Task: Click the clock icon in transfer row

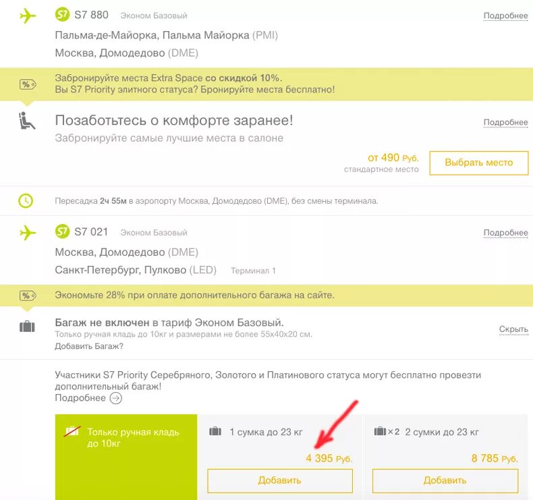Action: [26, 201]
